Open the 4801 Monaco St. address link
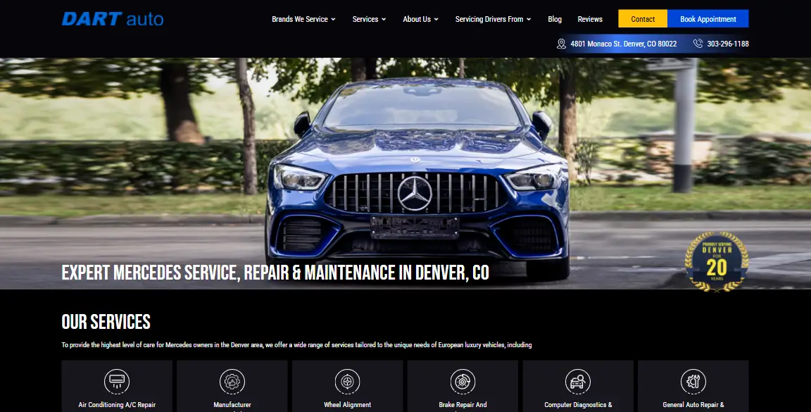 623,44
